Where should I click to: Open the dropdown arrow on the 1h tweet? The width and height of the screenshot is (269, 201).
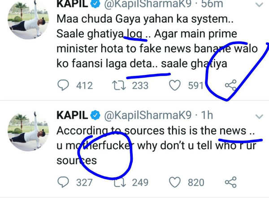[x=259, y=116]
